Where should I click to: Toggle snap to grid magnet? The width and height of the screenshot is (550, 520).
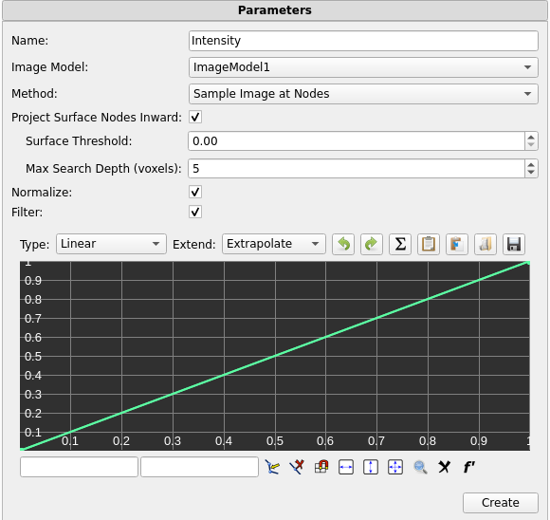[x=321, y=467]
